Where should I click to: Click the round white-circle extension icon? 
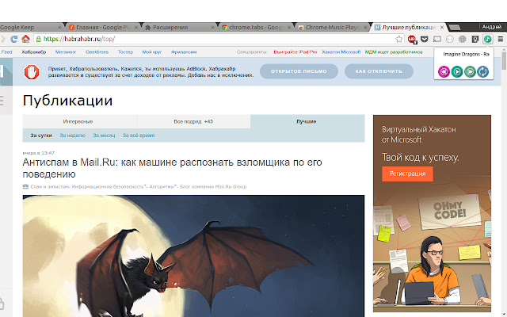[x=449, y=39]
